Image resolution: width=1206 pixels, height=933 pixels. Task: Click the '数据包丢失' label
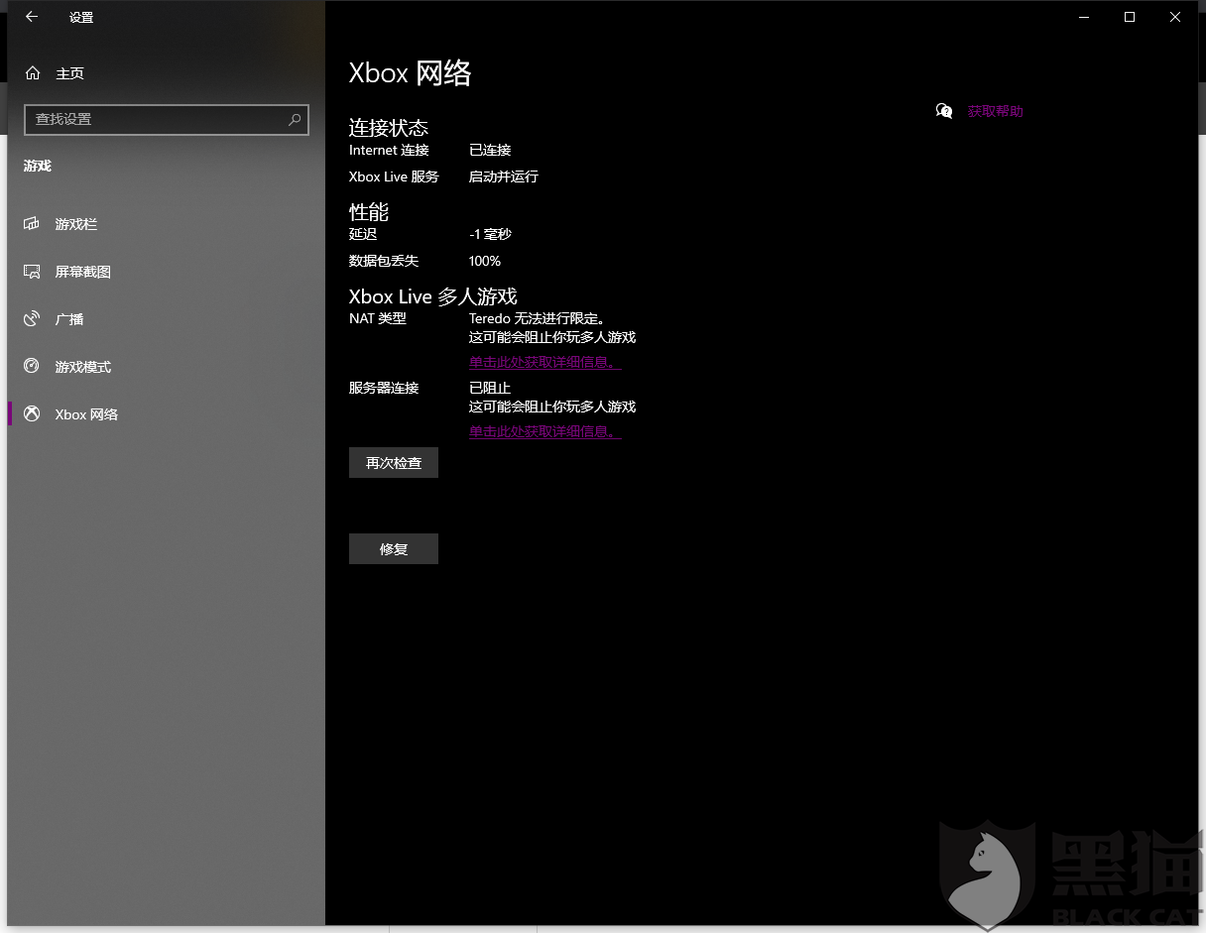coord(384,261)
